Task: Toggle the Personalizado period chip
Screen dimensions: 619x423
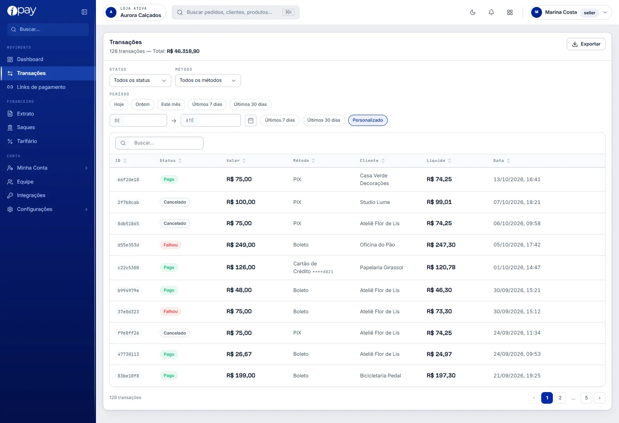Action: click(368, 120)
